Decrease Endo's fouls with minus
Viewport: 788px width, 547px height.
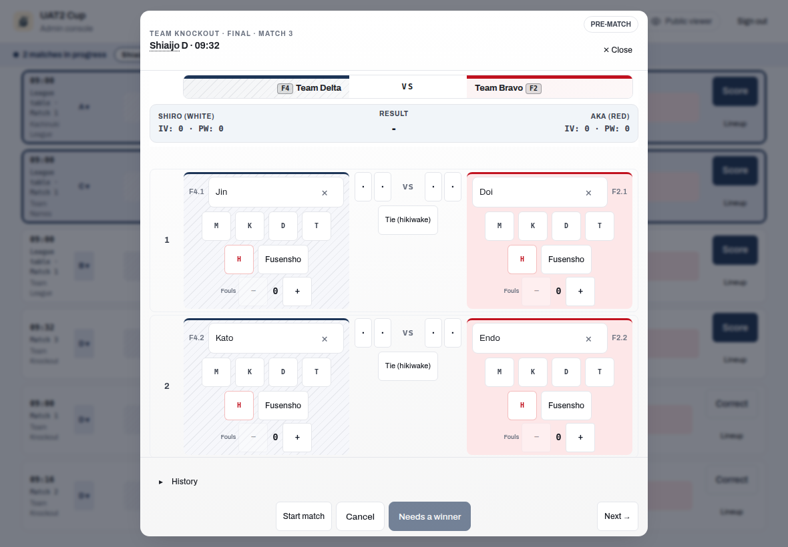(x=536, y=437)
